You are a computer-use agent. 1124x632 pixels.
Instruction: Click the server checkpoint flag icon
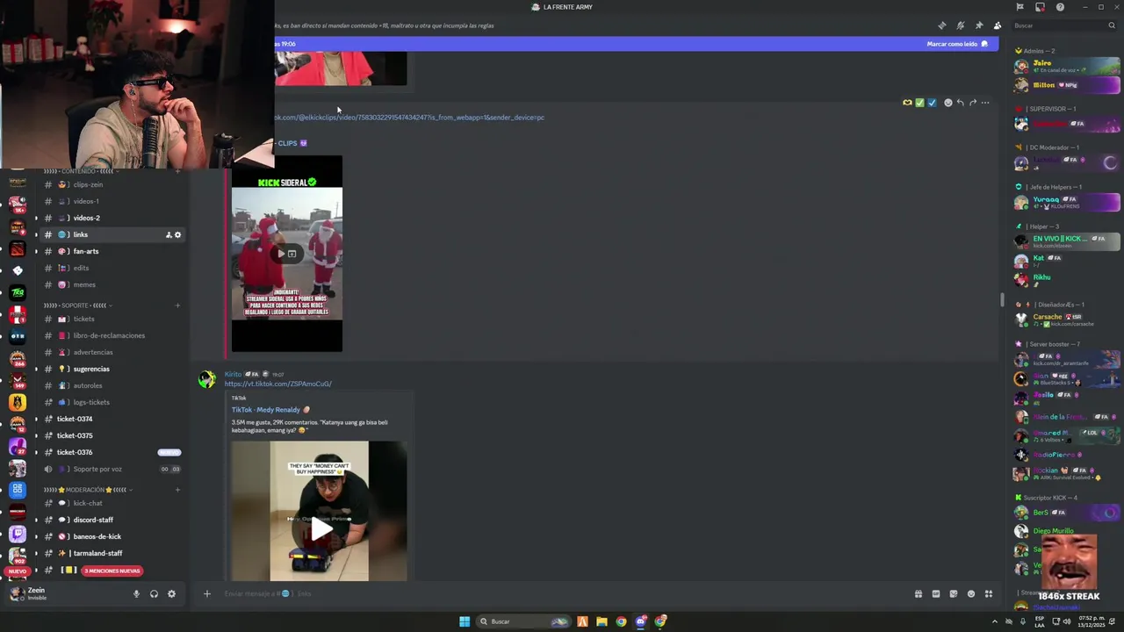[x=1020, y=7]
